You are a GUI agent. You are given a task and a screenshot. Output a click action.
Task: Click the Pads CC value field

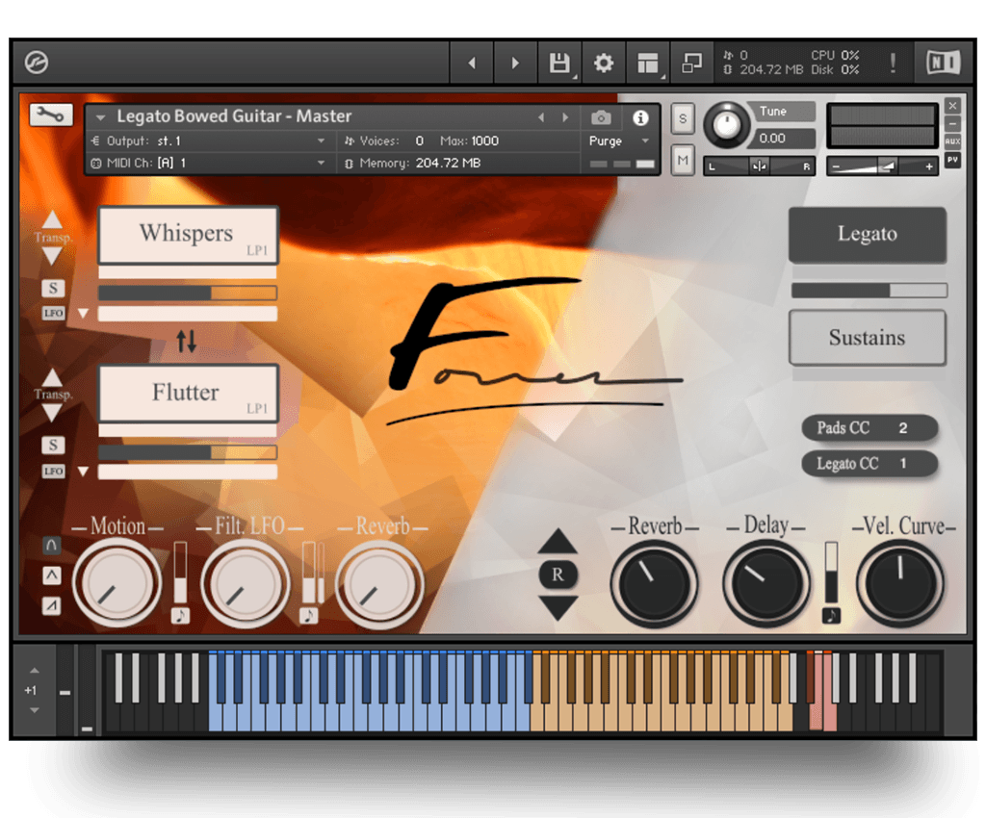tap(902, 428)
